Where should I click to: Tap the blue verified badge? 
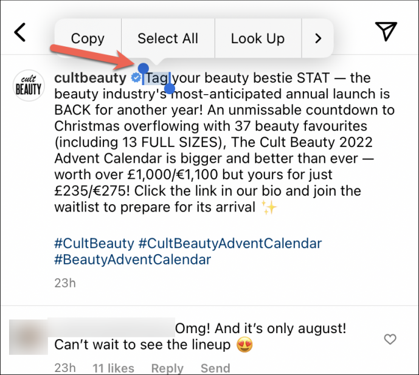(x=136, y=78)
